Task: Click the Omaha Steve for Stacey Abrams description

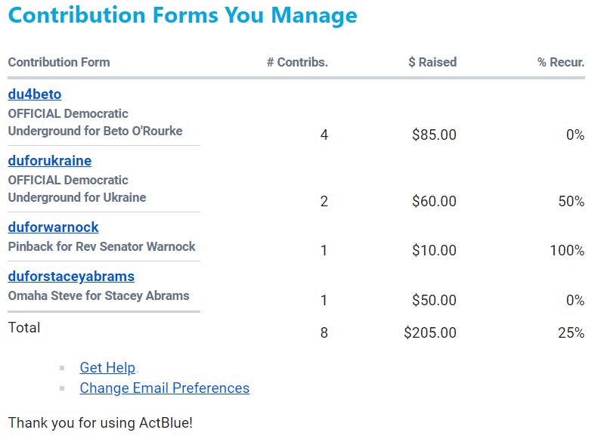Action: (98, 295)
